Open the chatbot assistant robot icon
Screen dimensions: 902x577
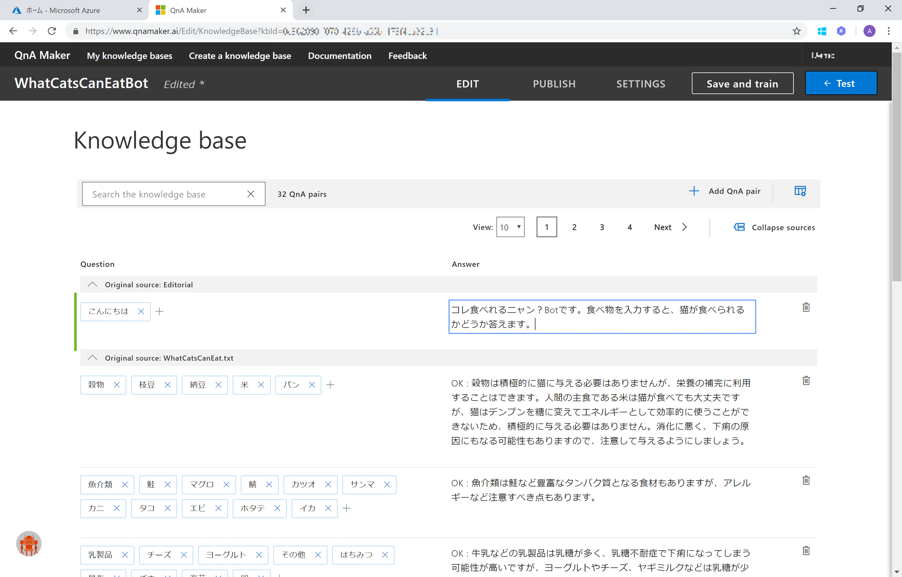[x=29, y=544]
